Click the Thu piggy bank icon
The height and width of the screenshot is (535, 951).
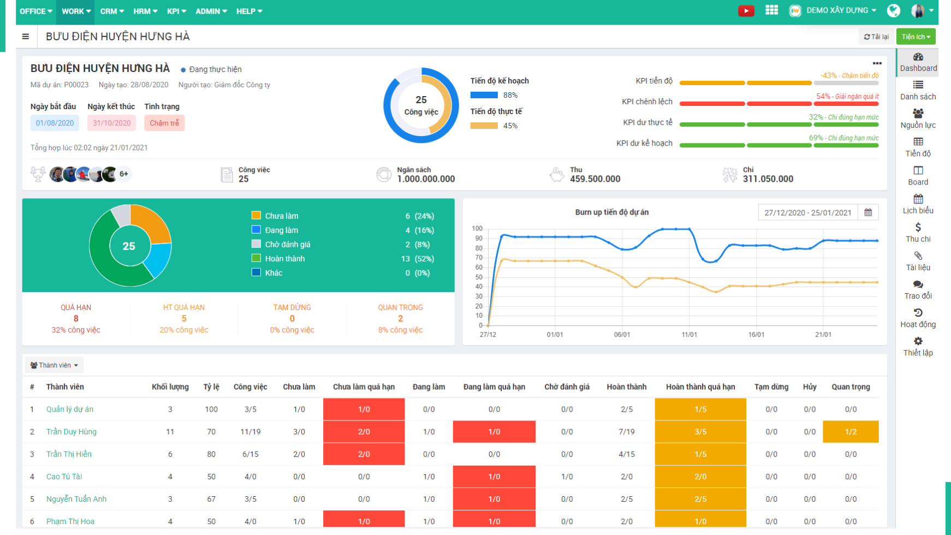[x=556, y=175]
